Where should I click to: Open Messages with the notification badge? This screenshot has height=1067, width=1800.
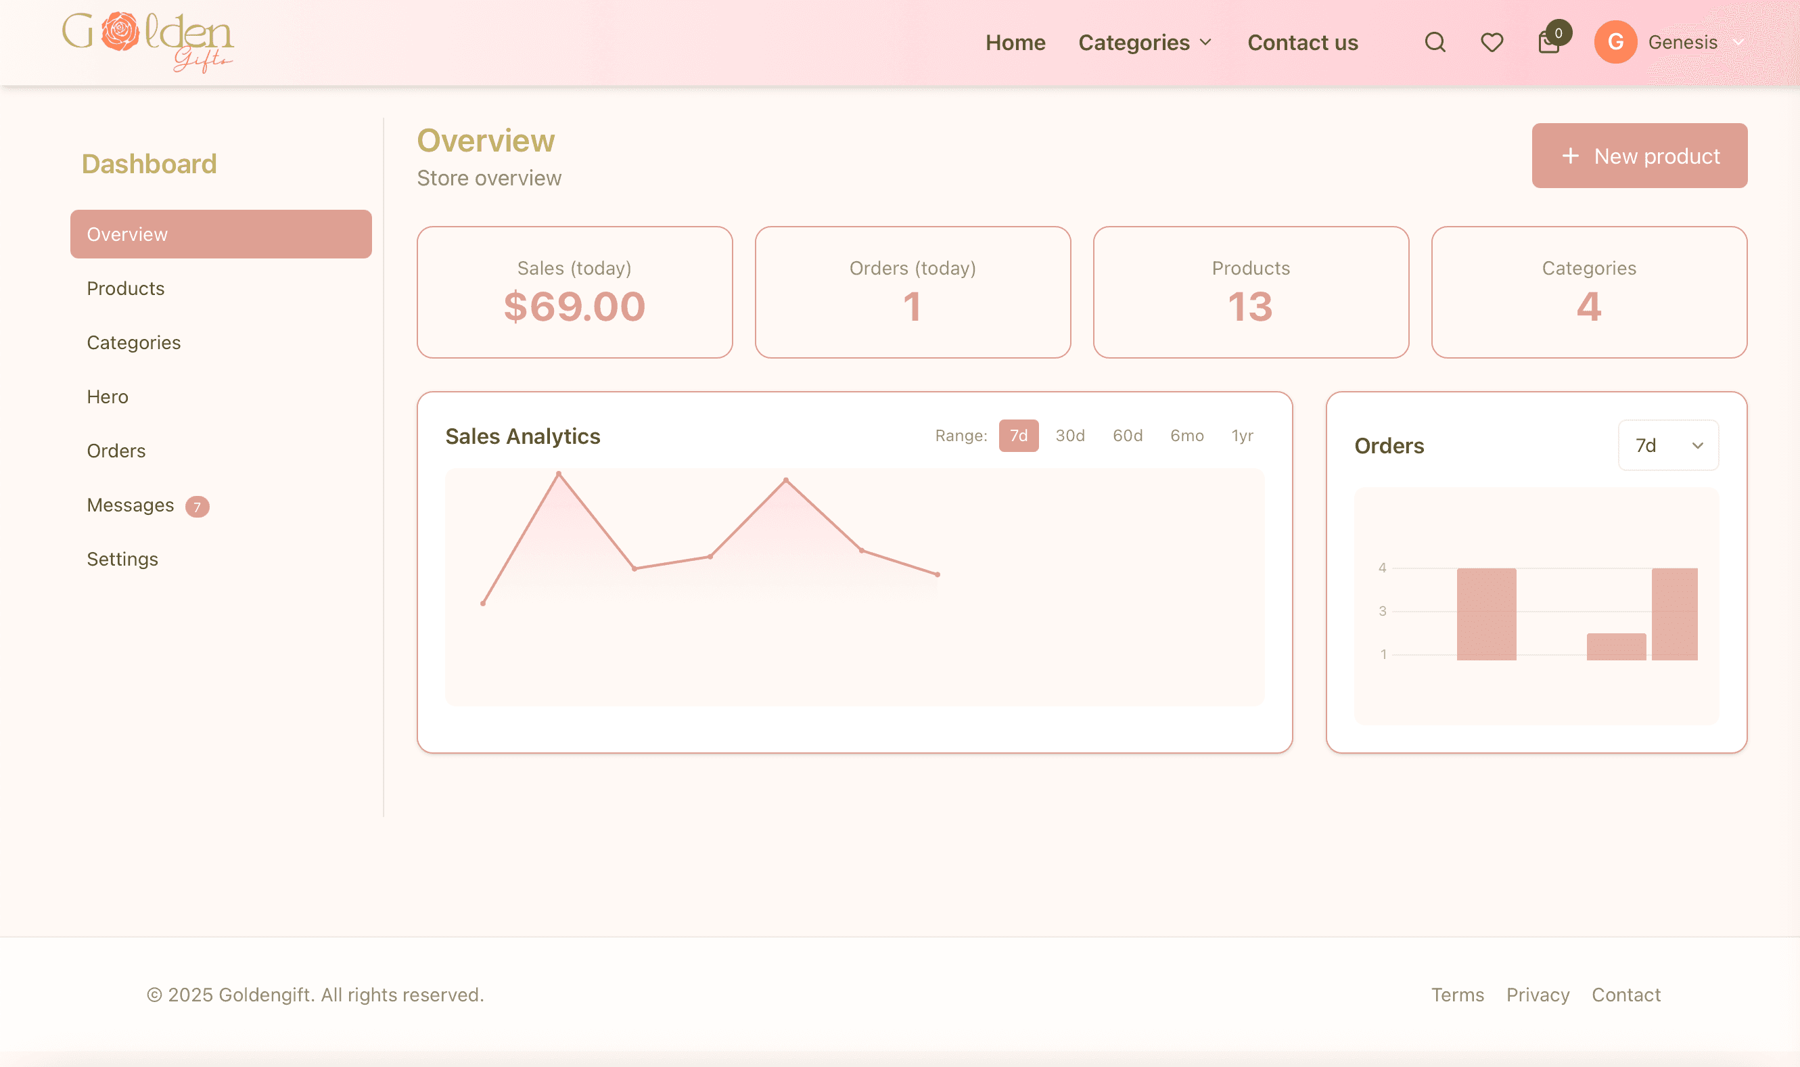pos(130,504)
